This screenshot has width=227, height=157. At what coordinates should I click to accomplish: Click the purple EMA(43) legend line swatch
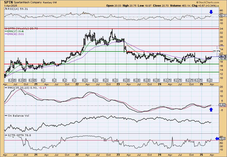tap(6, 34)
